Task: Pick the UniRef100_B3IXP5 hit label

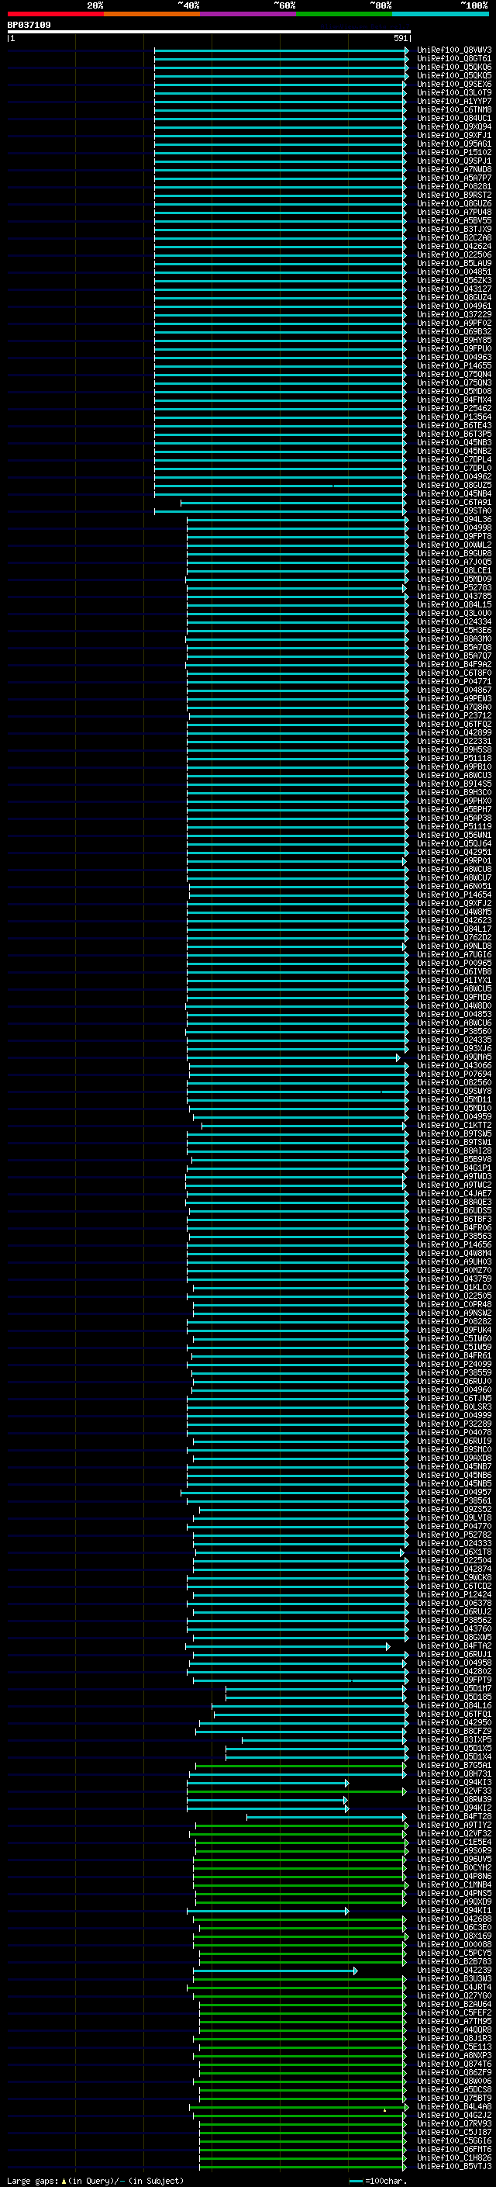Action: point(453,1739)
